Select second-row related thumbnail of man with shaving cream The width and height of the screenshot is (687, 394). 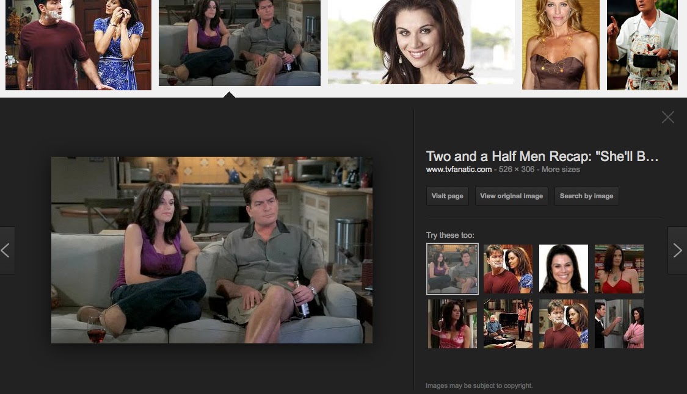[564, 324]
